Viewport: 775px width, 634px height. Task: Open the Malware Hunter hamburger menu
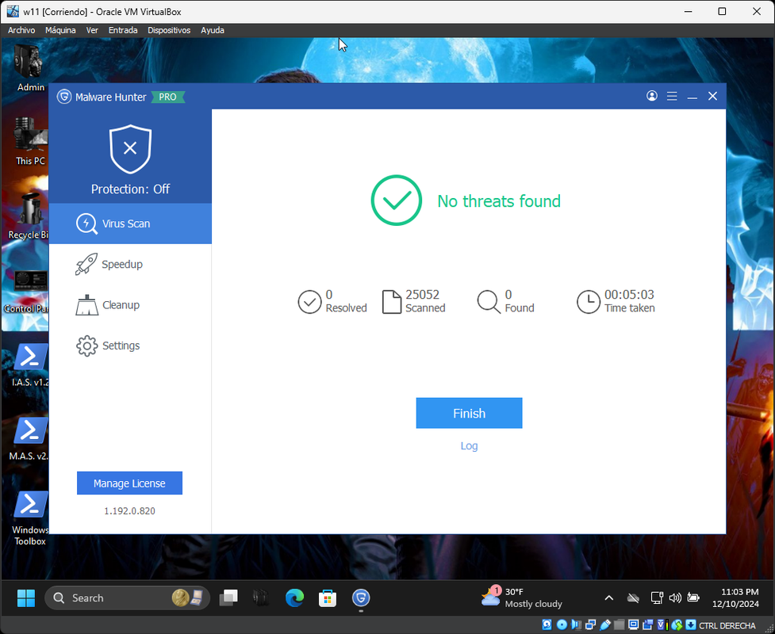(672, 96)
